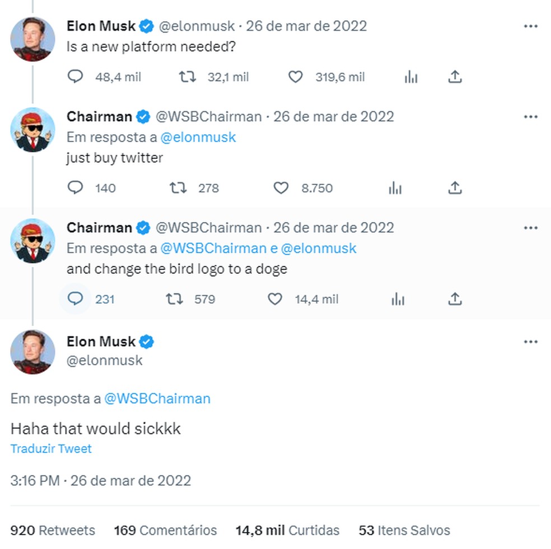Open the reply composer on Chairman's doge tweet
This screenshot has width=551, height=549.
click(75, 299)
